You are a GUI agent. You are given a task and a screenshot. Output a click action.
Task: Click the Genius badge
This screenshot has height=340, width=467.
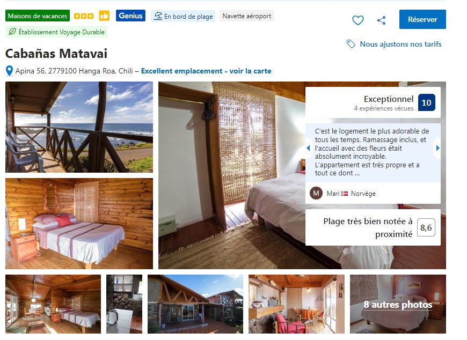coord(130,16)
